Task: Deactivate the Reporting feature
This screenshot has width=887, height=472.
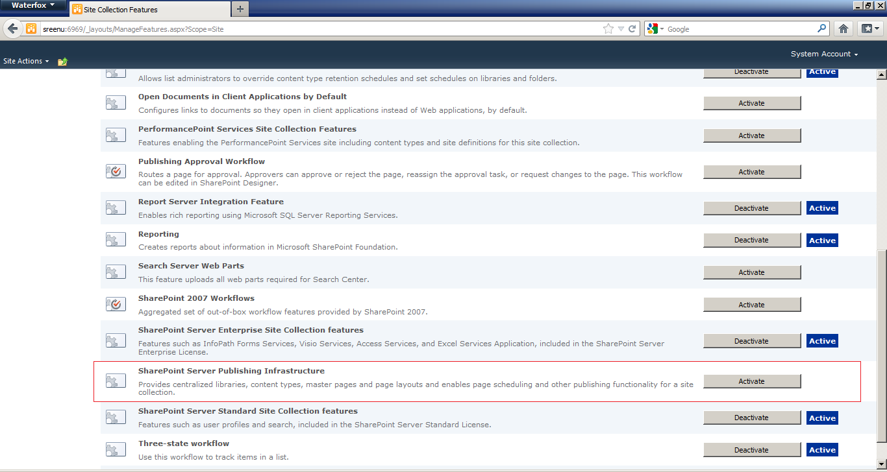Action: [x=752, y=240]
